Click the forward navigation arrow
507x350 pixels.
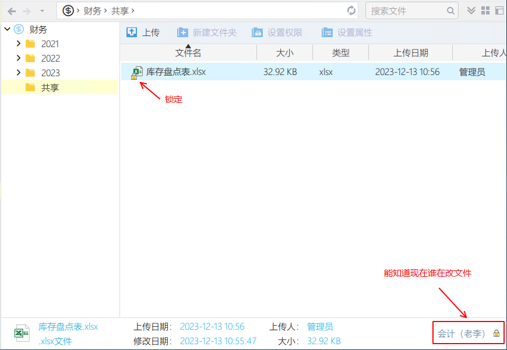[x=27, y=11]
